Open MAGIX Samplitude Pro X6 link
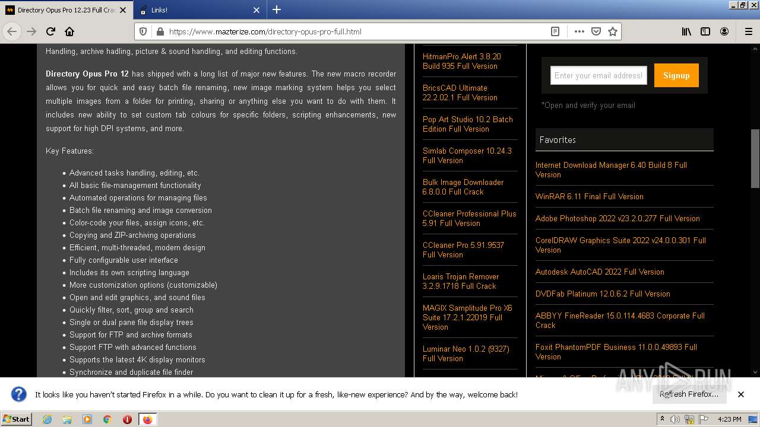The image size is (760, 427). (467, 317)
